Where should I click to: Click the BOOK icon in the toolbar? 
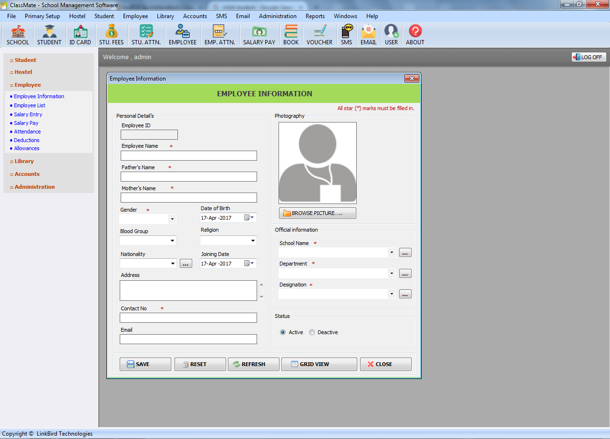pos(290,34)
